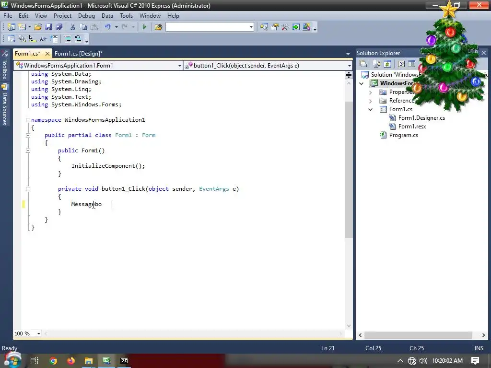Open the Undo history dropdown arrow
The width and height of the screenshot is (491, 368).
pos(116,27)
